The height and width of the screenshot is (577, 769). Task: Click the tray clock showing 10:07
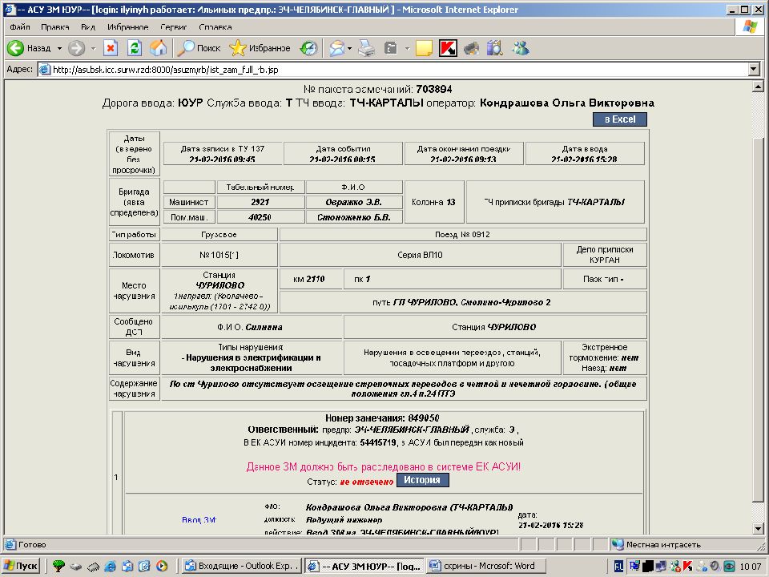pyautogui.click(x=751, y=567)
